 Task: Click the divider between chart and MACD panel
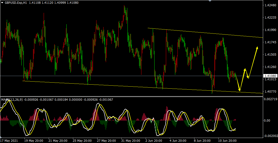pyautogui.click(x=126, y=96)
